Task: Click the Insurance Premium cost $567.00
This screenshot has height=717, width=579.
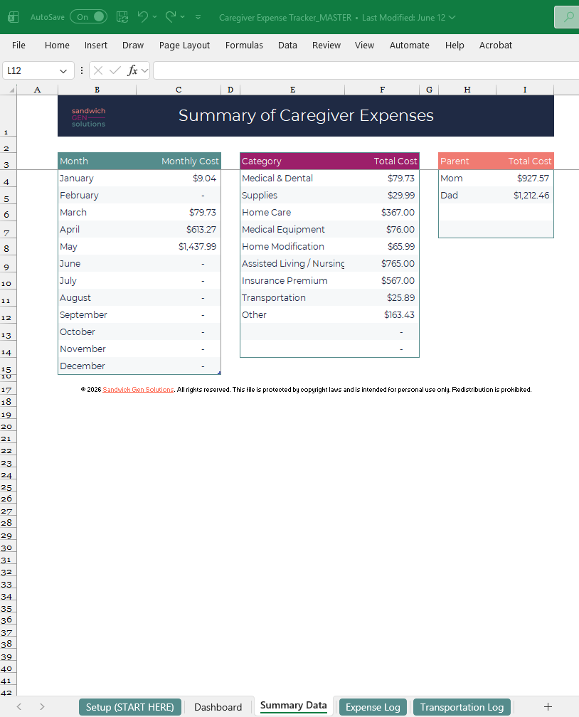Action: 382,281
